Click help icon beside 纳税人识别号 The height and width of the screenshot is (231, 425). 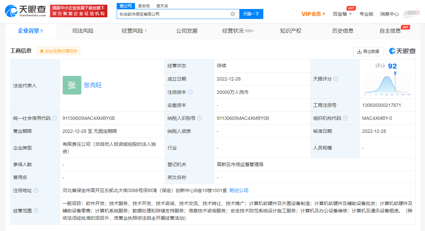(200, 118)
